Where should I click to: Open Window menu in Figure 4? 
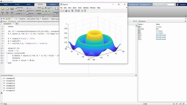pyautogui.click(x=93, y=8)
